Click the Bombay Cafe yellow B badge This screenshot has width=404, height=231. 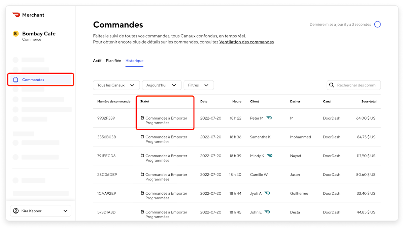(x=15, y=34)
